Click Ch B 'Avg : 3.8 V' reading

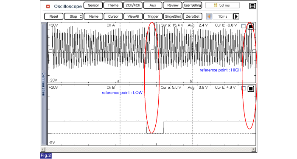coord(198,88)
